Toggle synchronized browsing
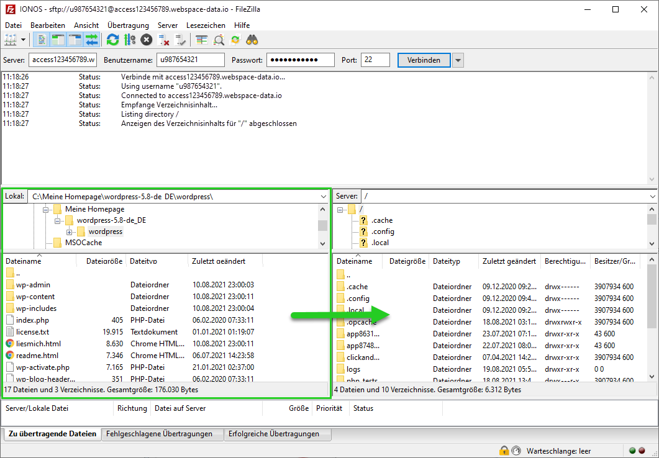This screenshot has height=458, width=659. 235,40
